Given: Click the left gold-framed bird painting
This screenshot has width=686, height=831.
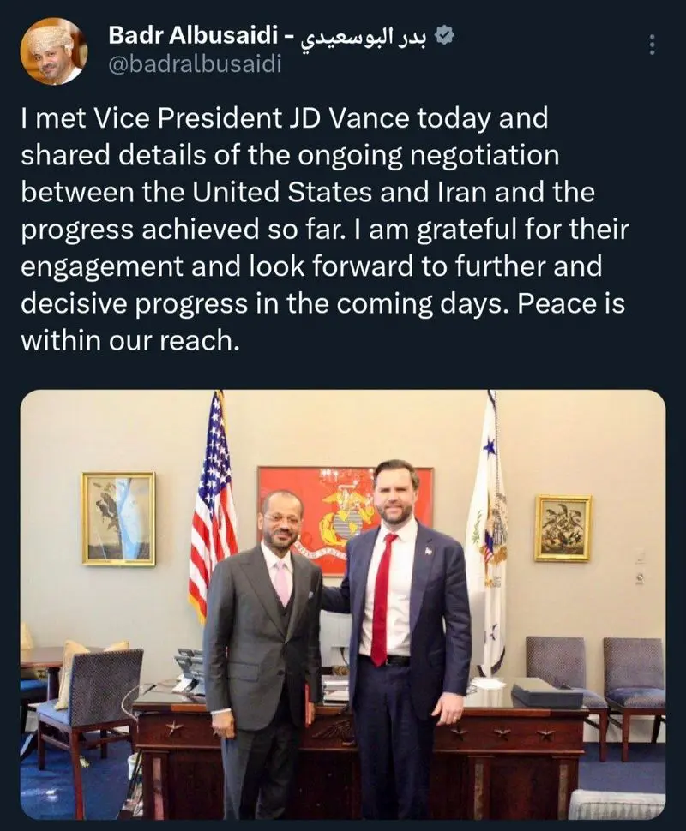Looking at the screenshot, I should [x=118, y=518].
